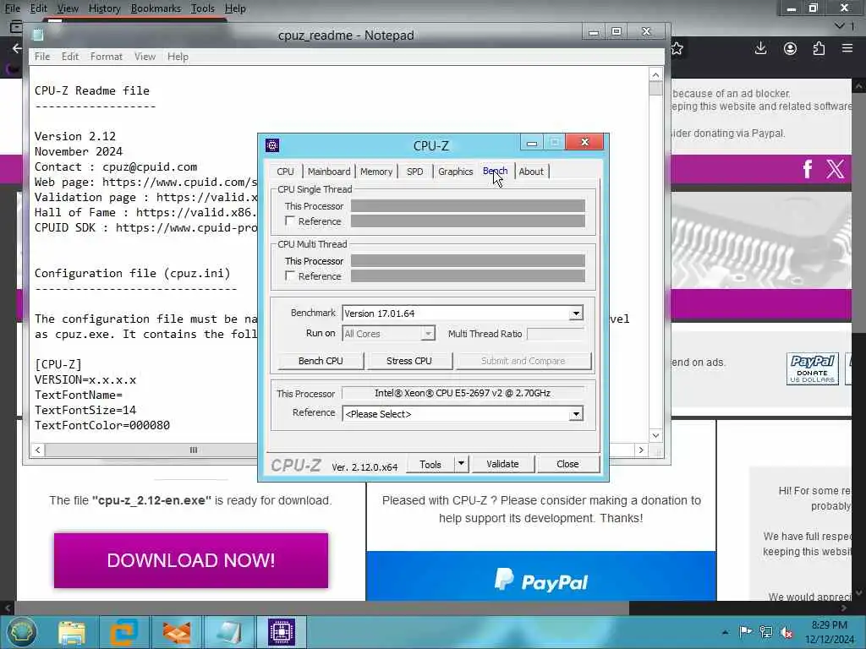Open File Explorer from taskbar
Viewport: 866px width, 649px height.
point(72,632)
